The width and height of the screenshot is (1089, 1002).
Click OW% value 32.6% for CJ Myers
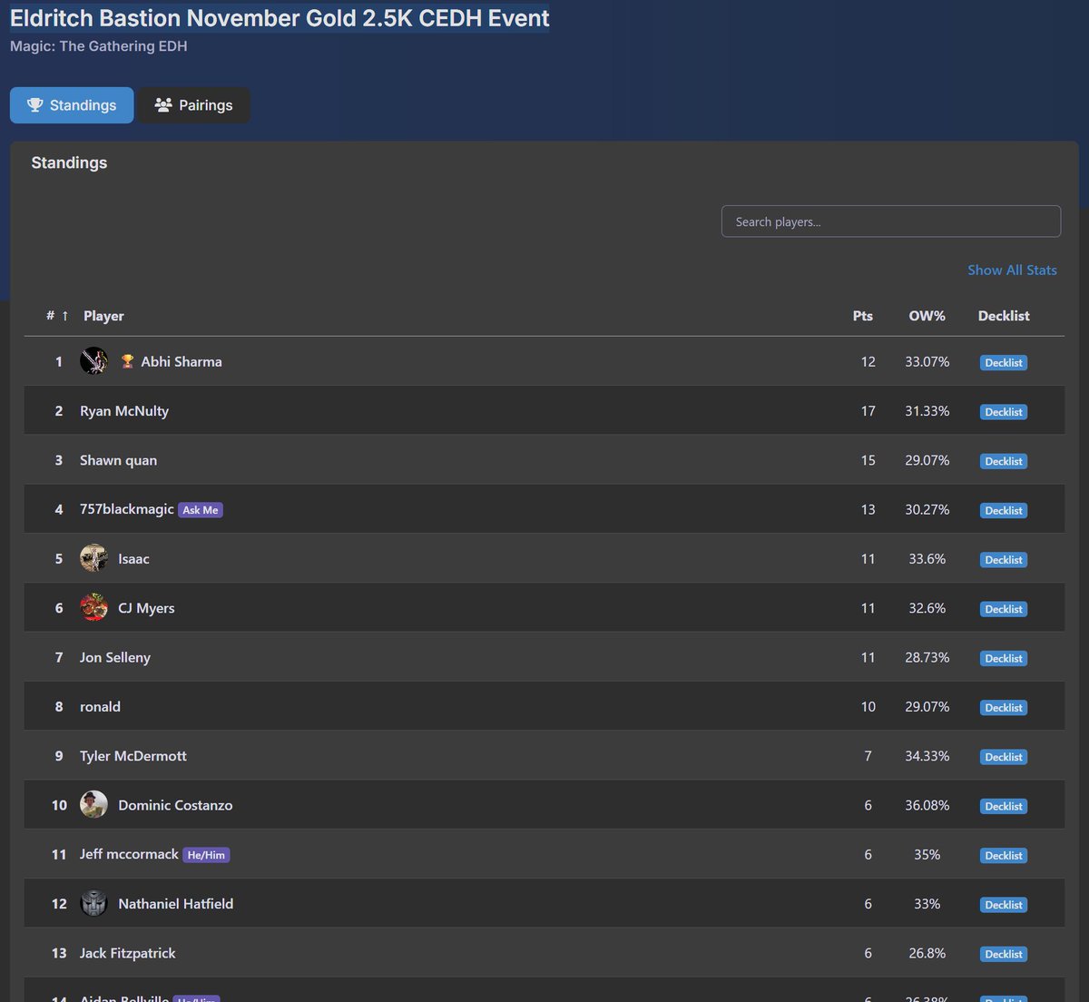[927, 608]
